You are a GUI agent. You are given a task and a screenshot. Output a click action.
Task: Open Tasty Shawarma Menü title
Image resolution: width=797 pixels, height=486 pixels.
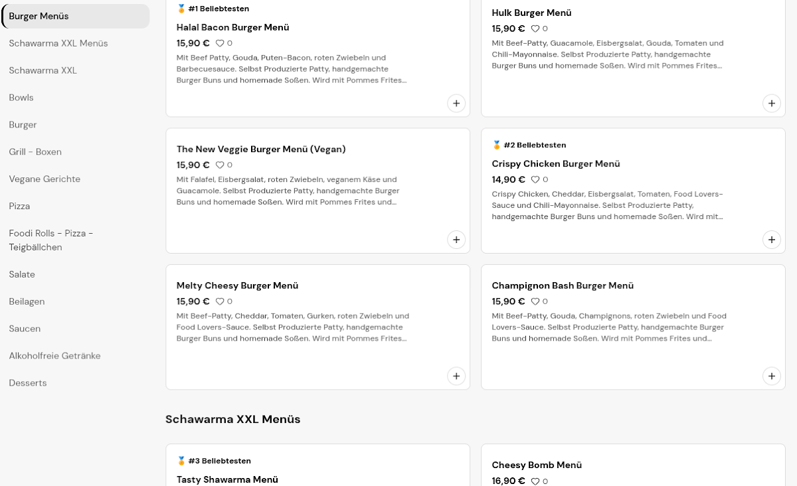pyautogui.click(x=227, y=479)
